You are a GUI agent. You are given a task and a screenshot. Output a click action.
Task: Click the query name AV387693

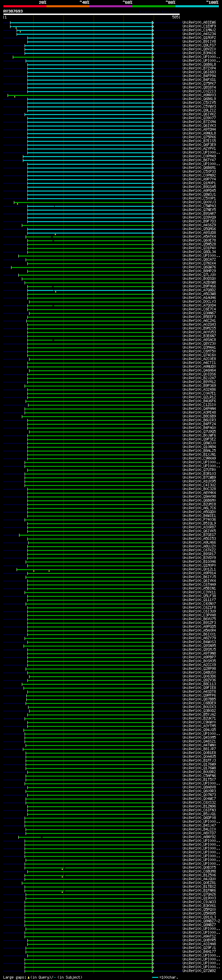coord(13,11)
